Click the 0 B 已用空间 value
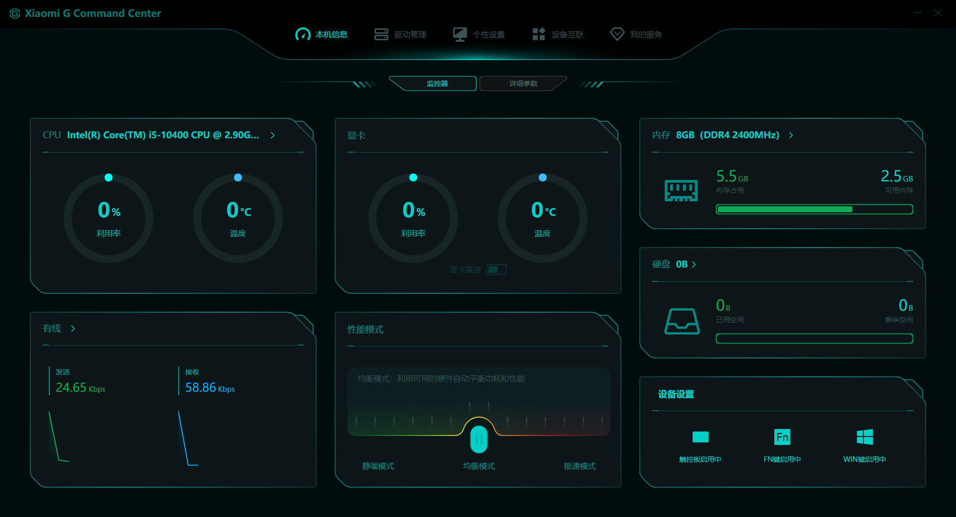 (723, 305)
